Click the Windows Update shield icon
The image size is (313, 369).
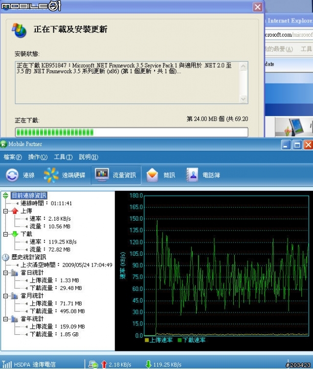coord(19,30)
